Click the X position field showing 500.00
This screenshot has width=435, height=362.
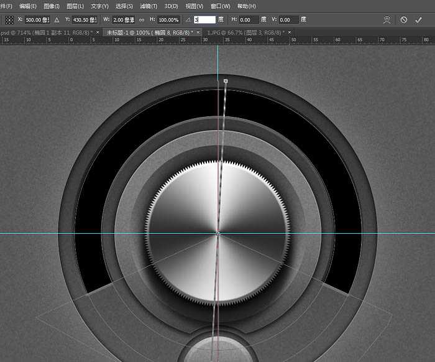click(x=37, y=20)
